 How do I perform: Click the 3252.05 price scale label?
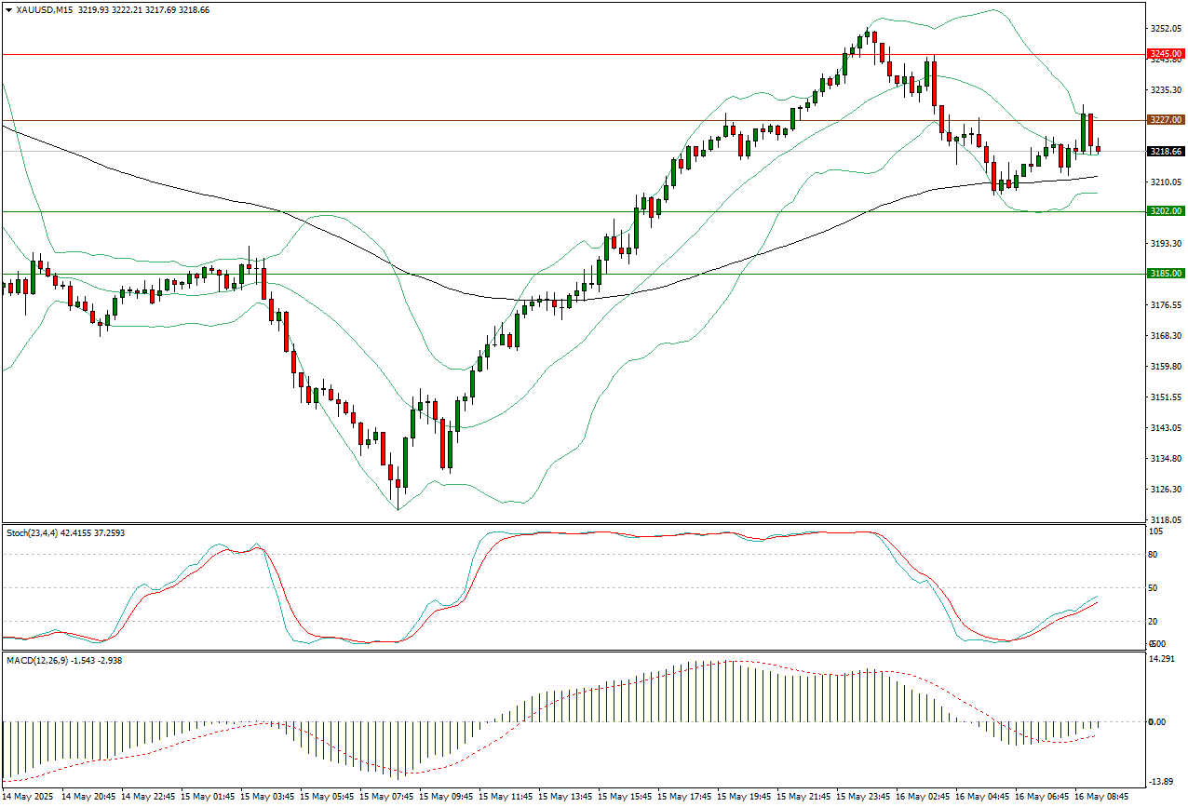point(1165,29)
